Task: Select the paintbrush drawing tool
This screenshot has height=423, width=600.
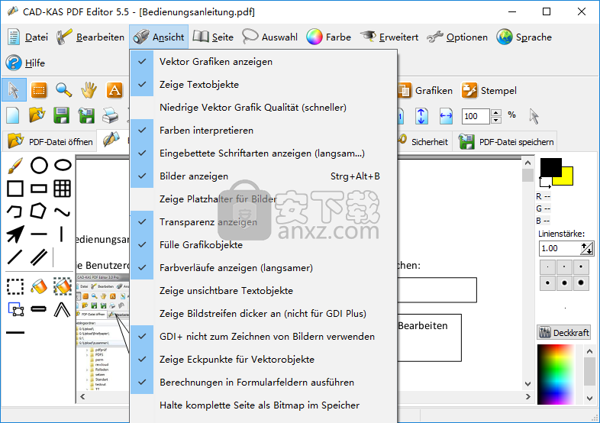Action: click(x=15, y=166)
